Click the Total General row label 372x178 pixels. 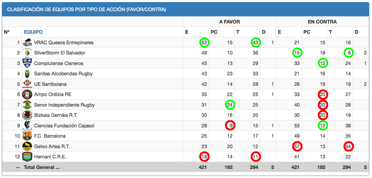coord(42,167)
